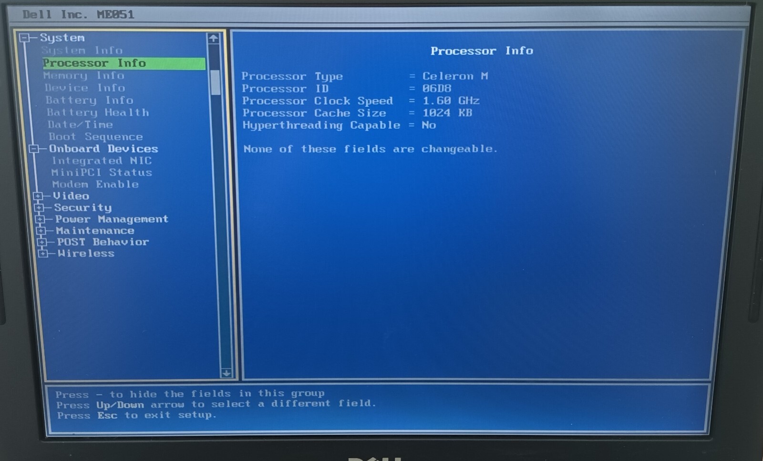Viewport: 763px width, 461px height.
Task: Click the Processor Clock Speed label
Action: (318, 101)
